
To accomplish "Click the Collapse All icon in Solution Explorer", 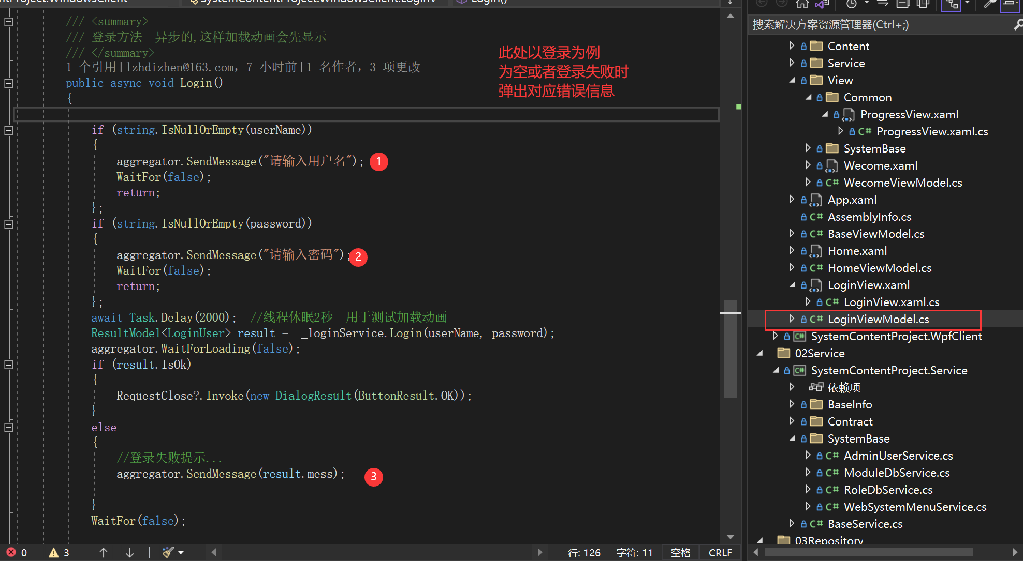I will coord(903,4).
